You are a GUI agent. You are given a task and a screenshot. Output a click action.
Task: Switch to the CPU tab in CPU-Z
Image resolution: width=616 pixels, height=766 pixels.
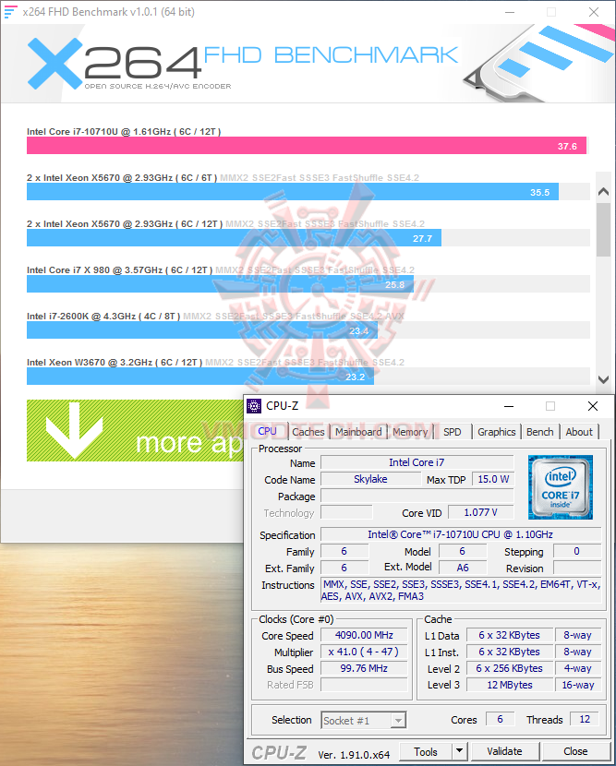click(x=267, y=431)
